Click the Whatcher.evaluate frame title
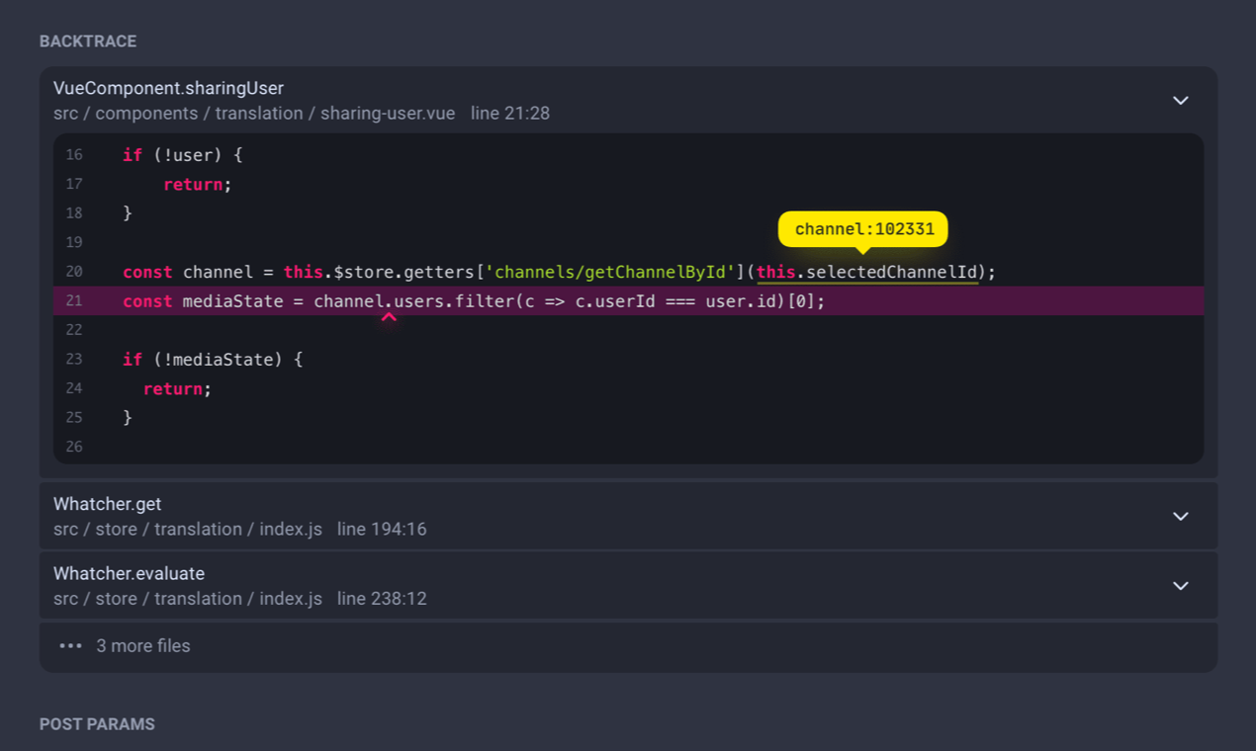The width and height of the screenshot is (1256, 751). click(x=129, y=574)
